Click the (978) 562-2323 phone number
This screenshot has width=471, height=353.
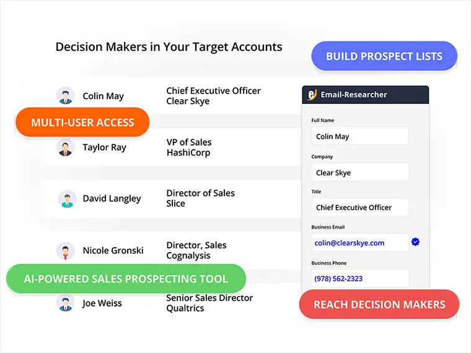pyautogui.click(x=338, y=279)
